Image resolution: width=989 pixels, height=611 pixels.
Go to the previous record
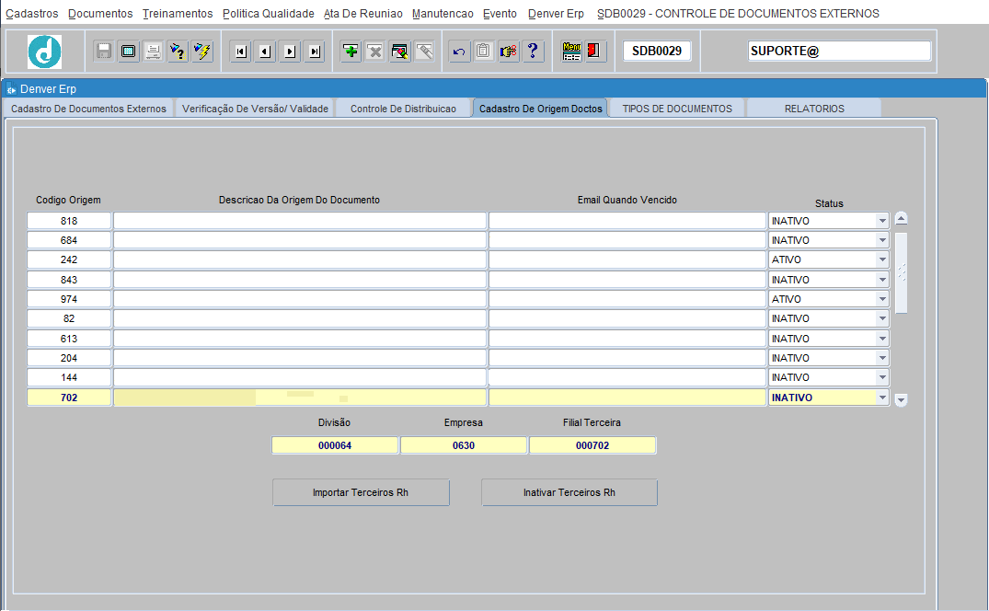point(265,52)
